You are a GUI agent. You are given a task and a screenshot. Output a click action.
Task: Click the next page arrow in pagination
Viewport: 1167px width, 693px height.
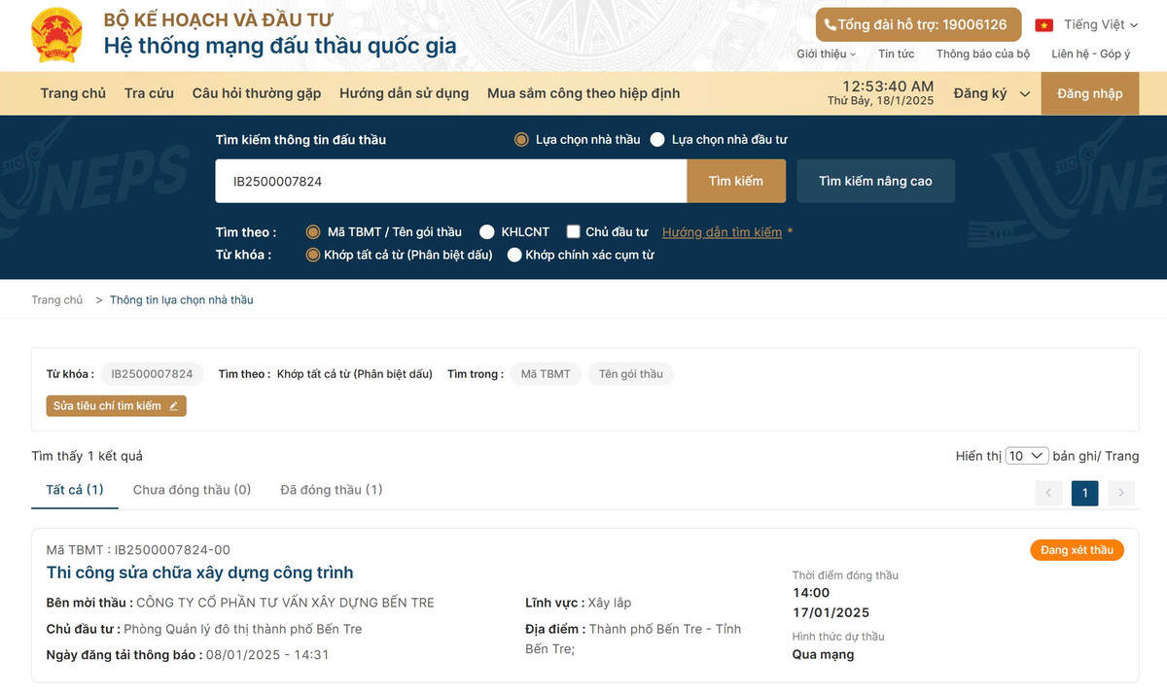pyautogui.click(x=1120, y=493)
